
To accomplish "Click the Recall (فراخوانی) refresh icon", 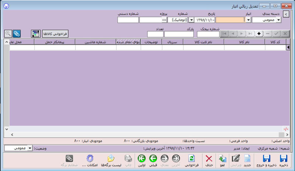I will click(191, 160).
